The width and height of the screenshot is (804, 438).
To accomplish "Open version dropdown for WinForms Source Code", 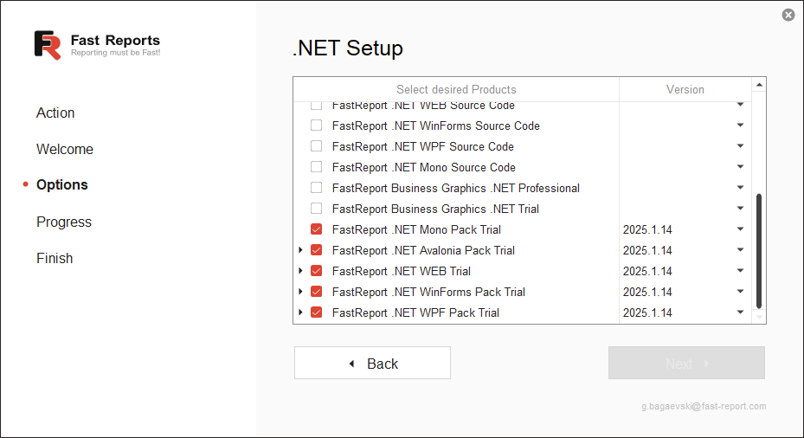I will pyautogui.click(x=740, y=126).
